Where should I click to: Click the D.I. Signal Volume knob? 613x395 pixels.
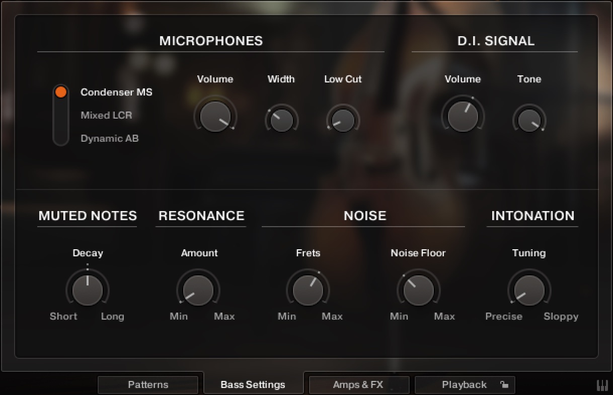coord(463,116)
